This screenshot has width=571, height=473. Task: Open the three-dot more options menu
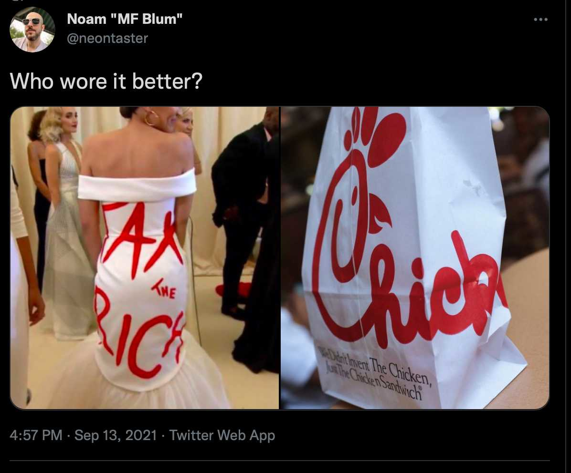point(540,20)
